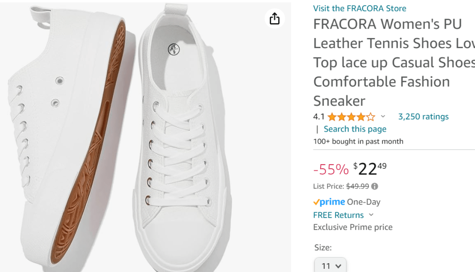Click the share icon on product image
Image resolution: width=475 pixels, height=272 pixels.
pos(274,19)
